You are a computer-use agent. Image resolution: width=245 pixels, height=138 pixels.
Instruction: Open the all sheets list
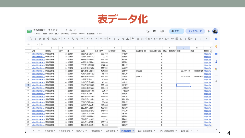point(39,131)
